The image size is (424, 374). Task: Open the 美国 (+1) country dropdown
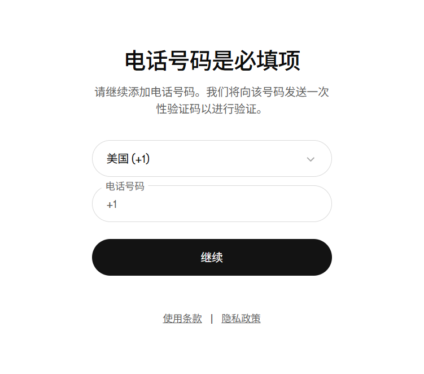(x=212, y=159)
